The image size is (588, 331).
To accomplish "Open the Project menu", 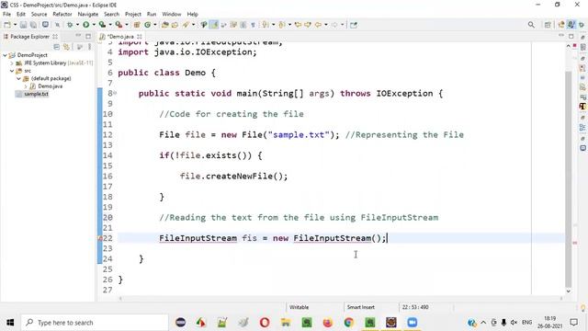I will tap(133, 14).
